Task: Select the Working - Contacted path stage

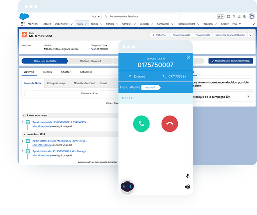Action: (x=90, y=61)
